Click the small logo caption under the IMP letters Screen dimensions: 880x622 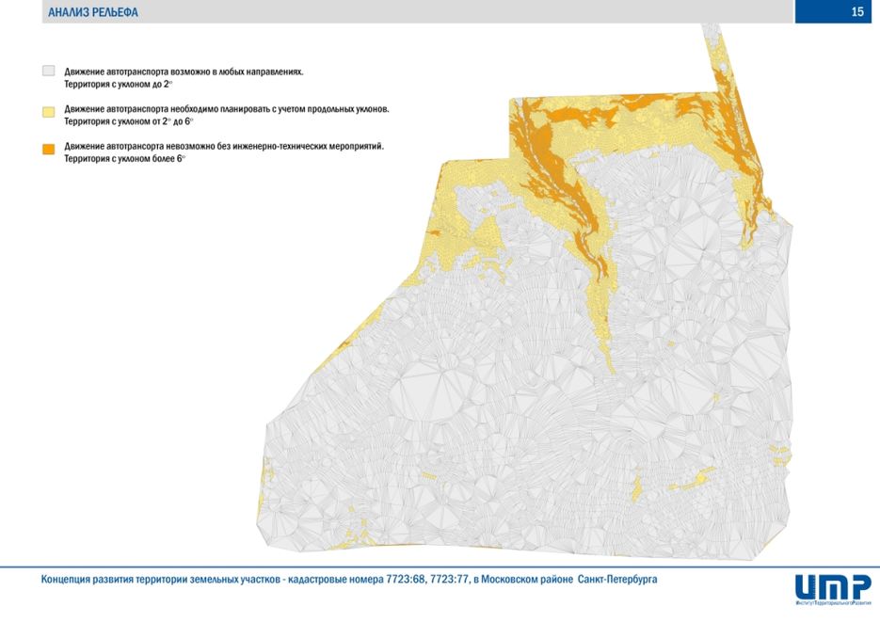click(x=832, y=600)
